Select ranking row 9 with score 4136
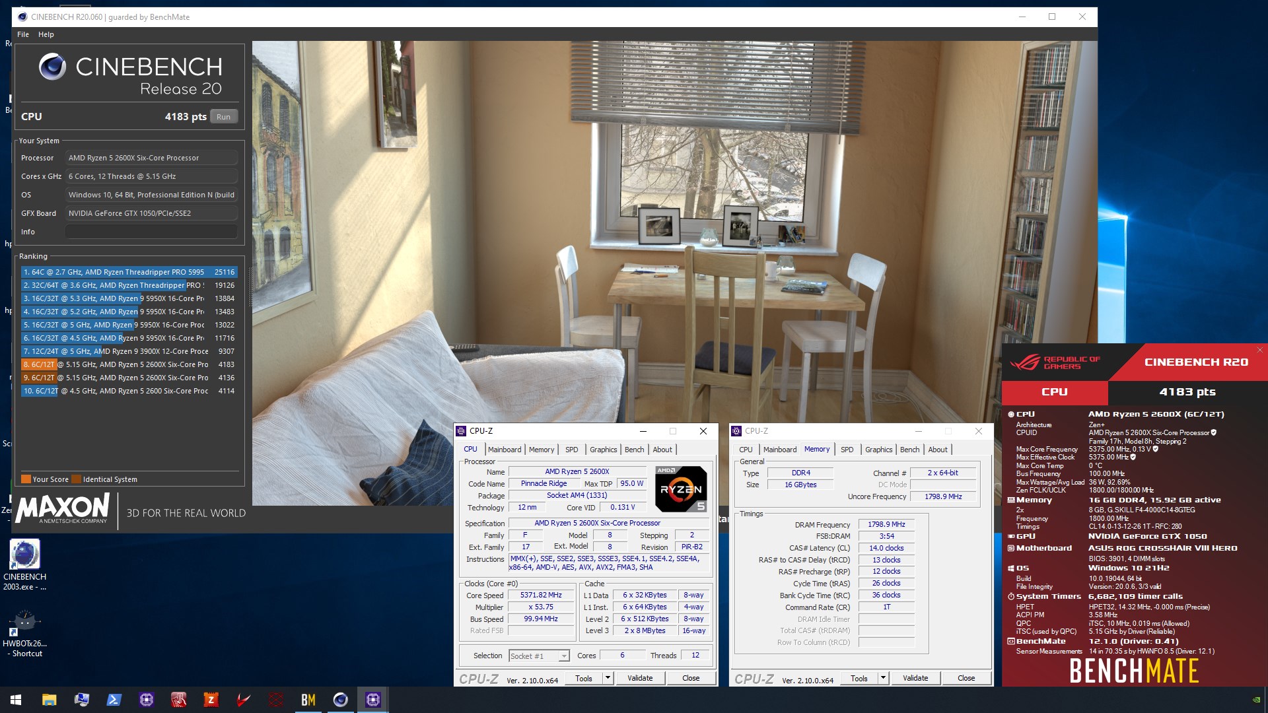 click(x=129, y=378)
